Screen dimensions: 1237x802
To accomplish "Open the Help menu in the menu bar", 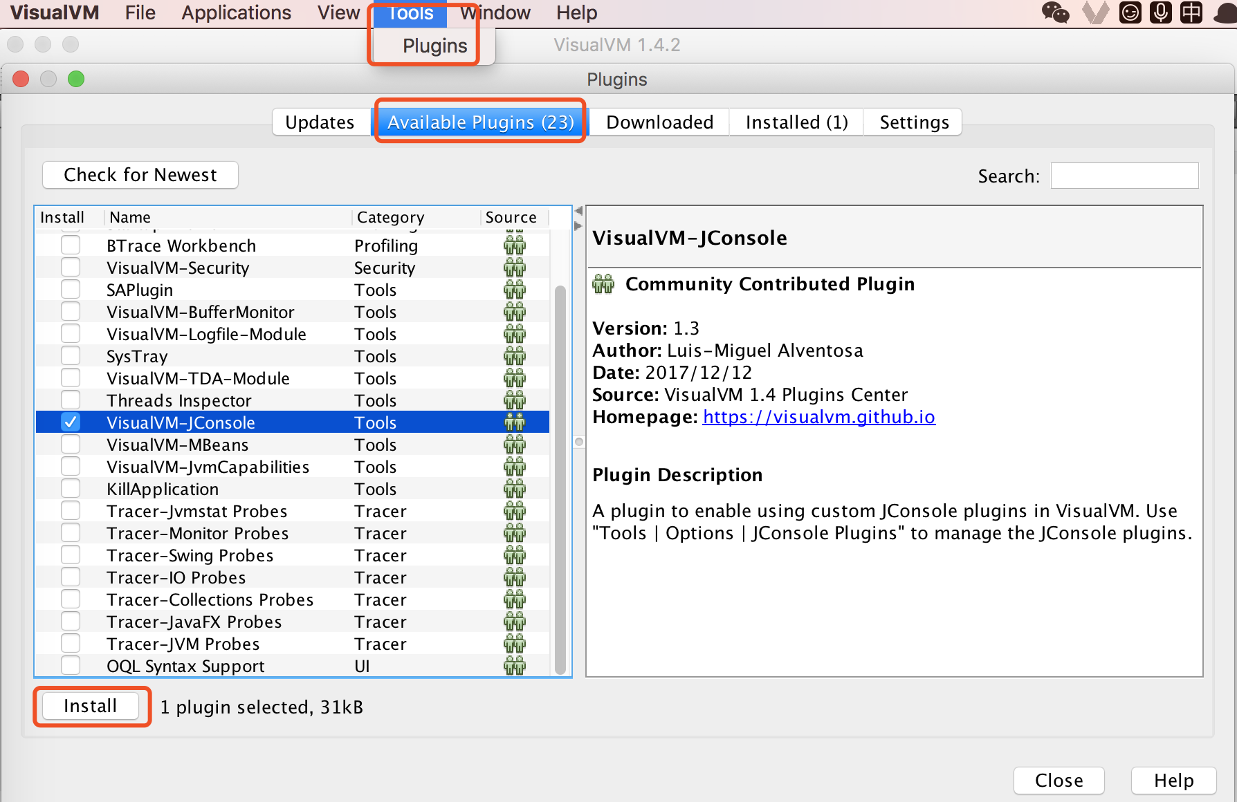I will click(x=576, y=12).
